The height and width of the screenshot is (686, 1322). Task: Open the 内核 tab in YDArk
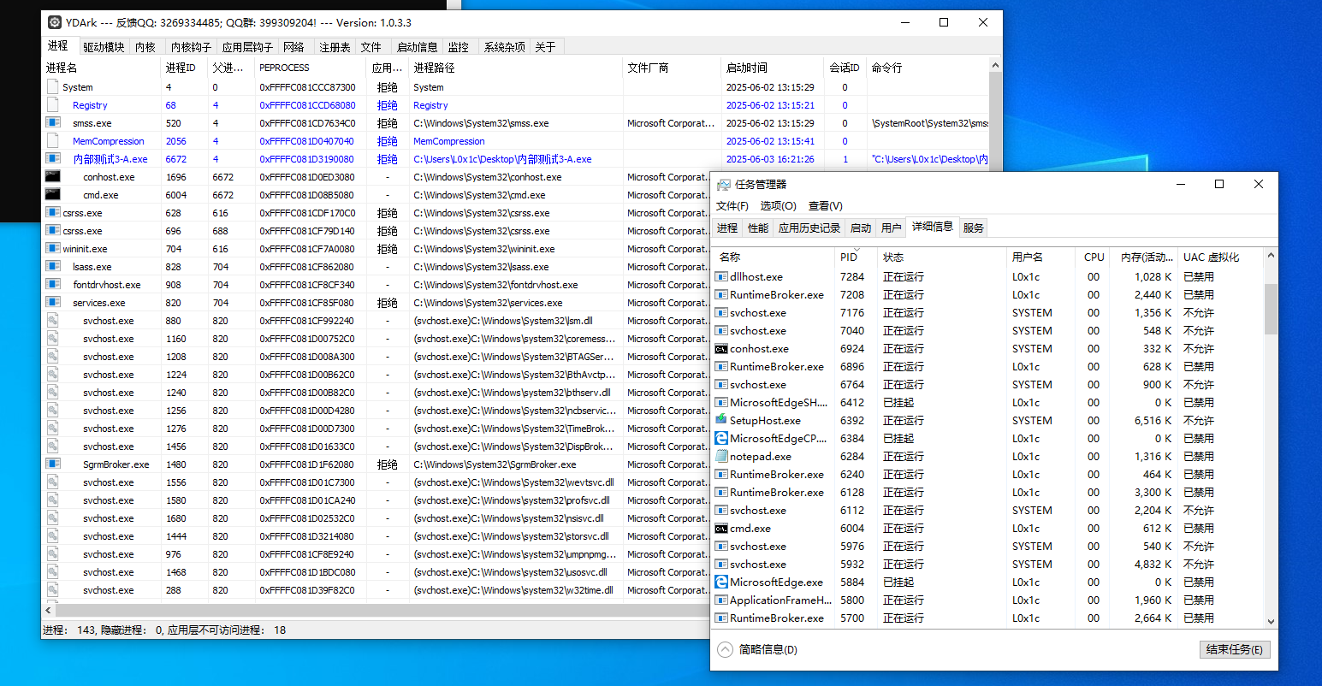(x=145, y=47)
